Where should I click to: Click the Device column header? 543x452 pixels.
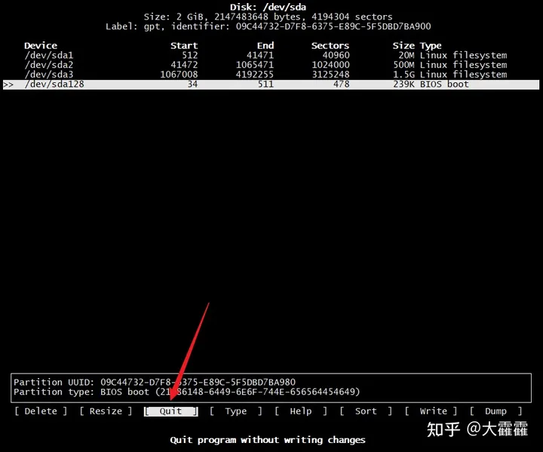40,45
